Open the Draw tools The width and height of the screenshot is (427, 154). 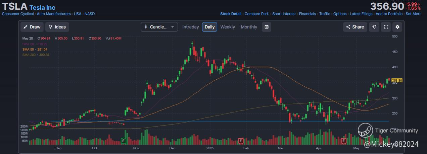[32, 27]
